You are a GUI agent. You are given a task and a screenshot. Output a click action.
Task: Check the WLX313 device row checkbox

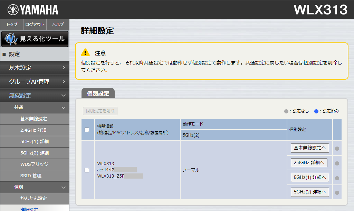click(87, 170)
